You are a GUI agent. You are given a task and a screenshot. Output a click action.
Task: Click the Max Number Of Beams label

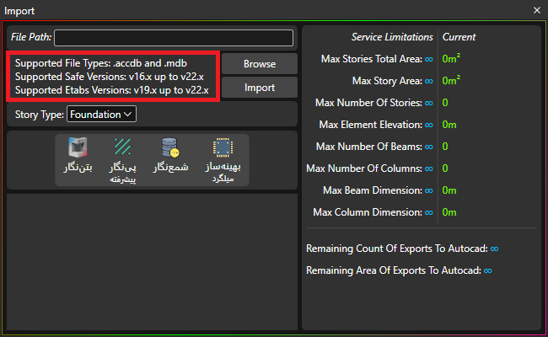click(369, 147)
